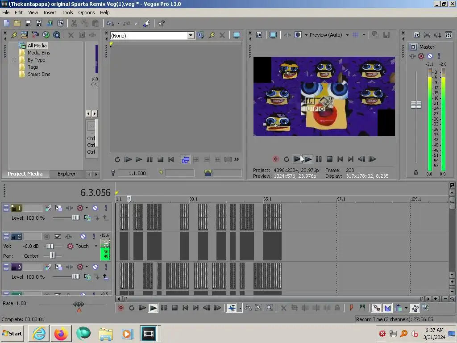The height and width of the screenshot is (343, 457).
Task: Arm audio track 2 for record
Action: tap(46, 237)
